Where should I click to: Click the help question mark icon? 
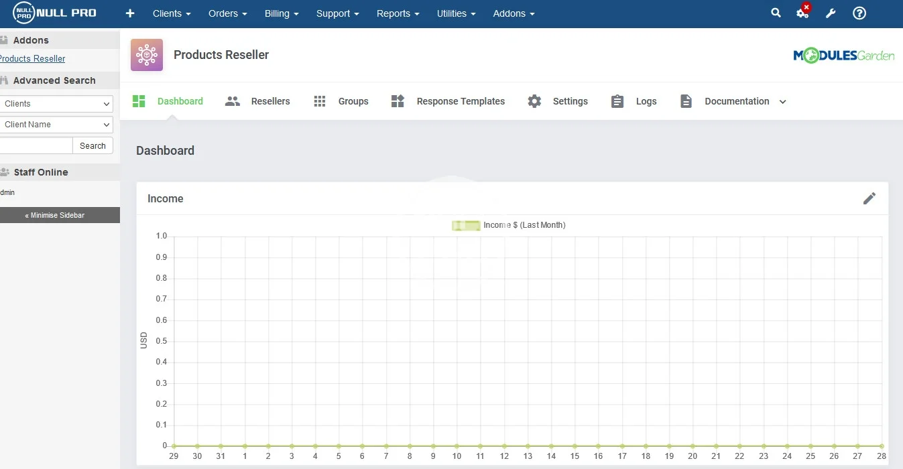(859, 13)
